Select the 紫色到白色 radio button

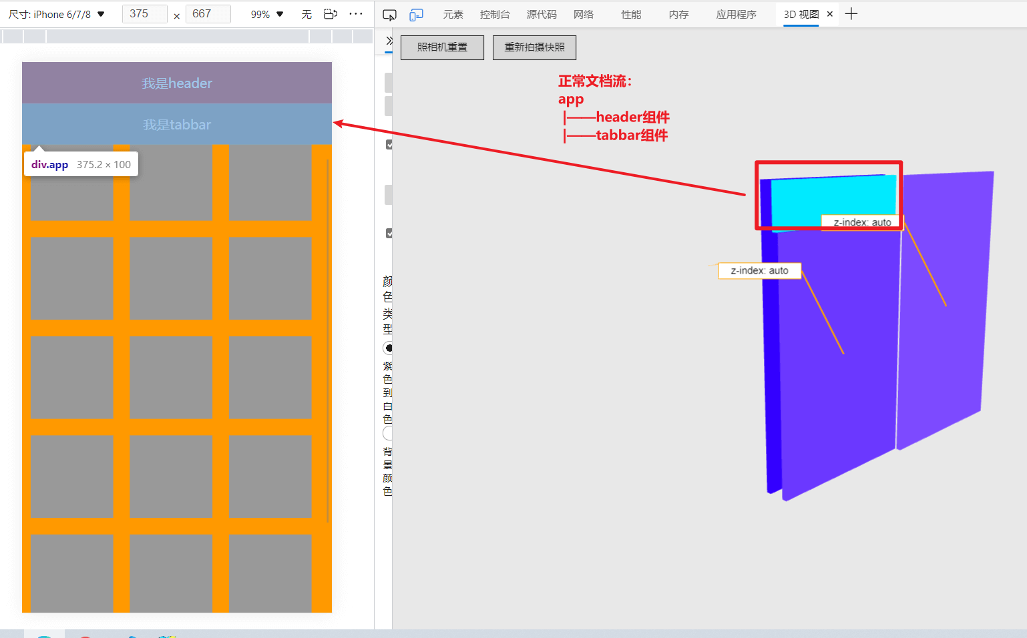pos(388,348)
